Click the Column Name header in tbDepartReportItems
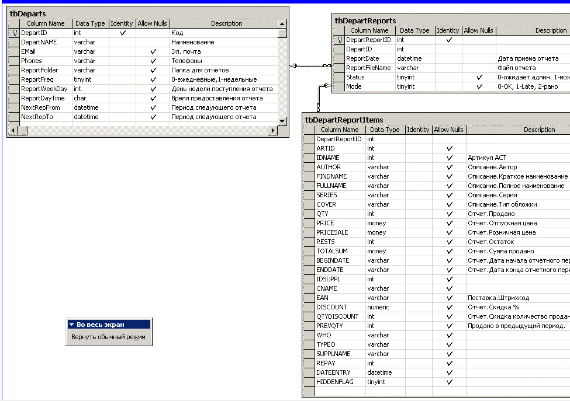Viewport: 570px width, 401px height. coord(340,130)
